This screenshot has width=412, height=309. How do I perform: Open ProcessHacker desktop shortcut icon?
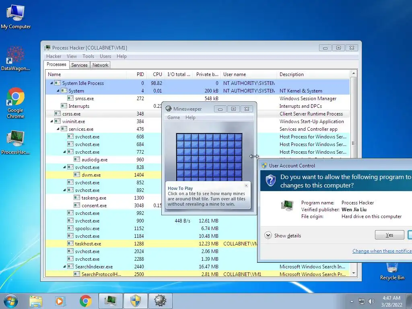coord(16,142)
